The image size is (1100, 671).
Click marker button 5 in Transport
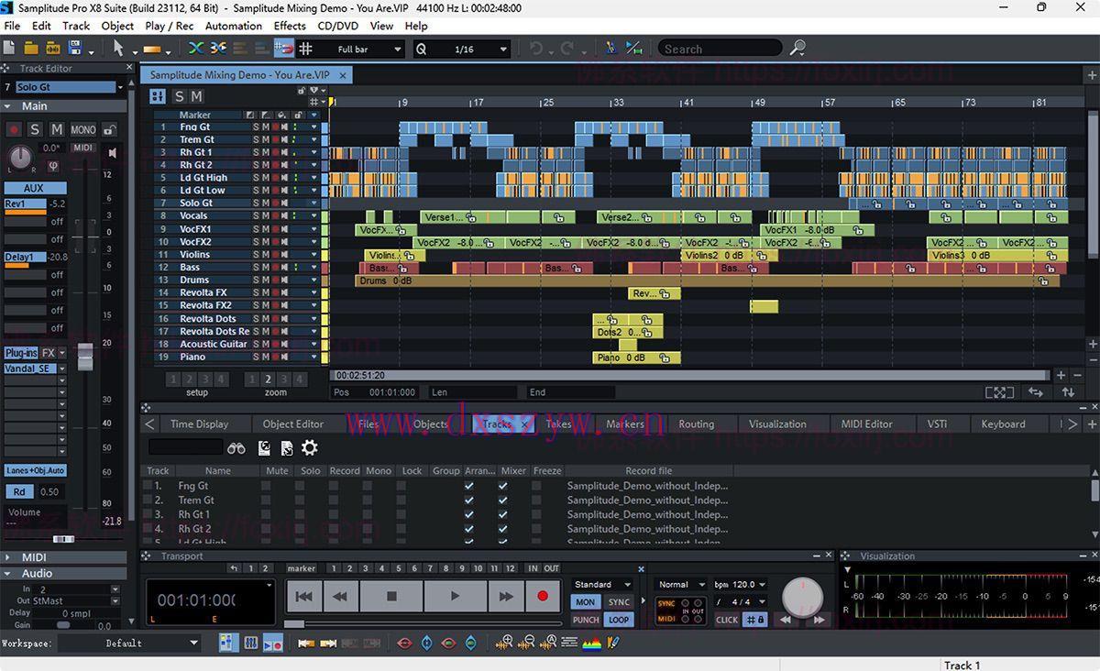(x=398, y=568)
